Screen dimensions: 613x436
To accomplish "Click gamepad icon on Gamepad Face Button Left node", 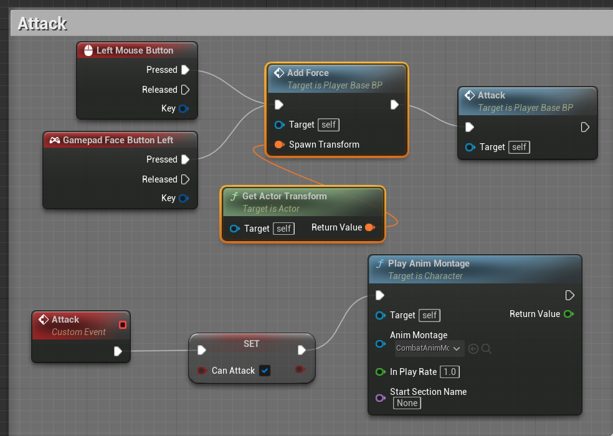I will [55, 140].
